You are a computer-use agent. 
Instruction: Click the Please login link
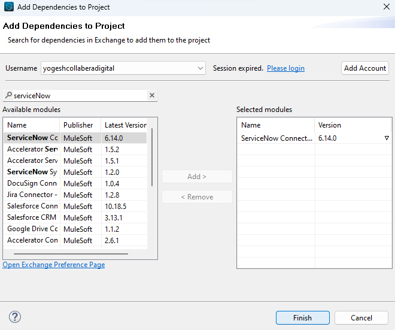(285, 68)
